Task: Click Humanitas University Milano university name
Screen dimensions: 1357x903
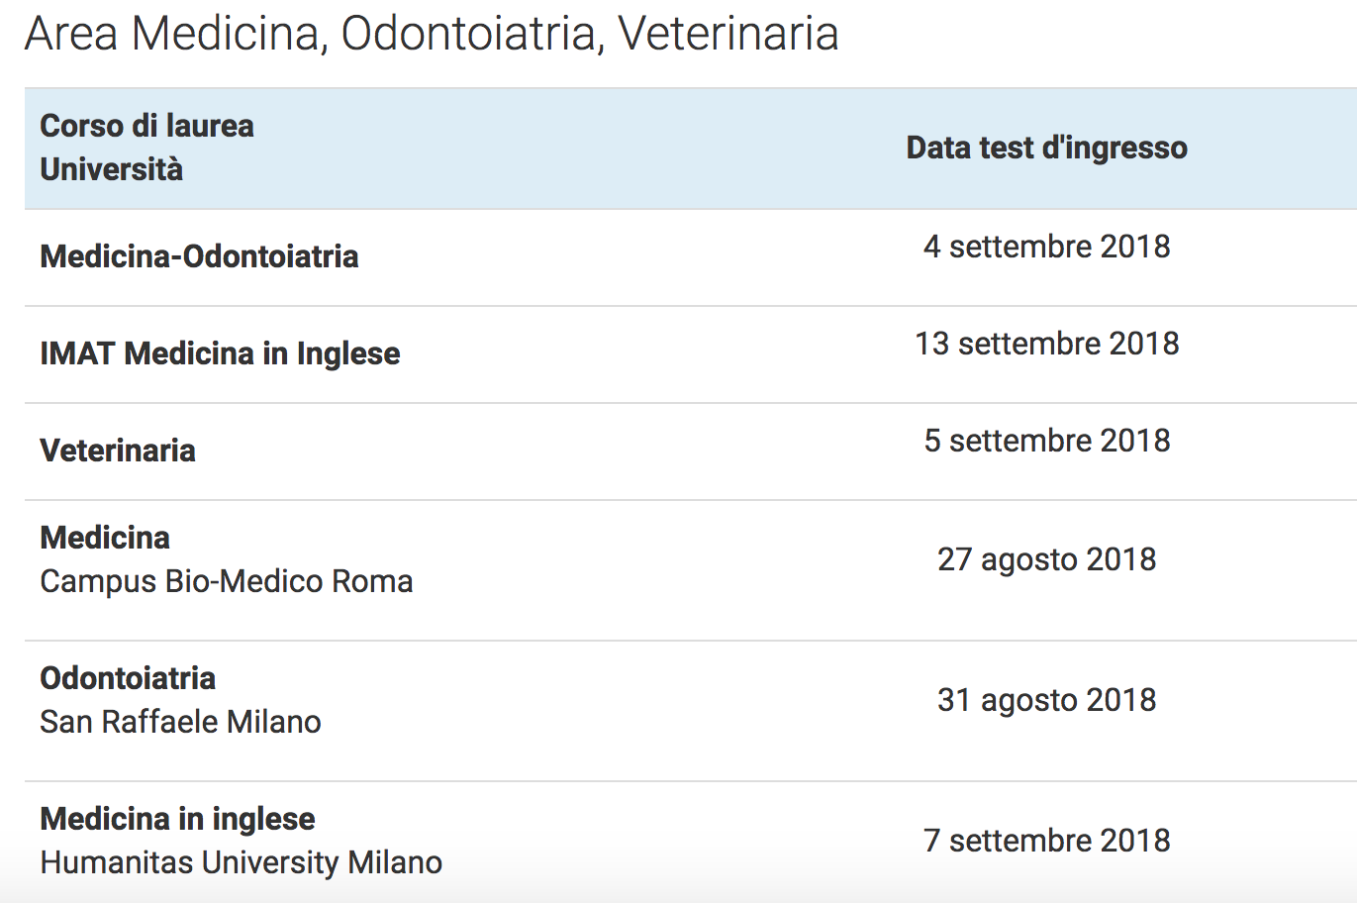Action: pos(241,862)
